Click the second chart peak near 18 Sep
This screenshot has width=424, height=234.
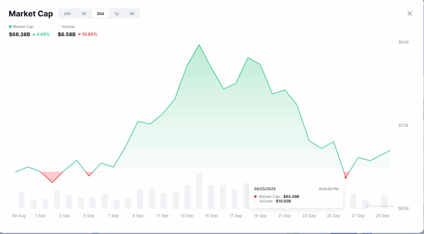tap(248, 58)
